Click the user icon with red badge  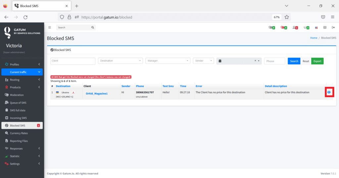click(295, 28)
